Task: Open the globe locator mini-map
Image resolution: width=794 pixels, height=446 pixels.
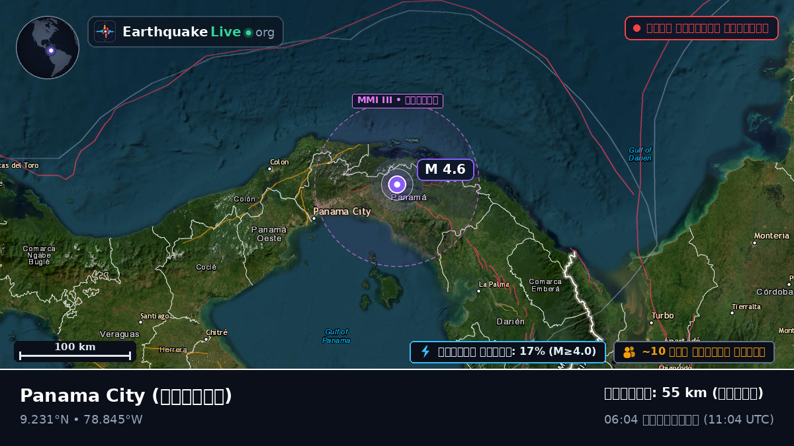Action: click(x=48, y=48)
